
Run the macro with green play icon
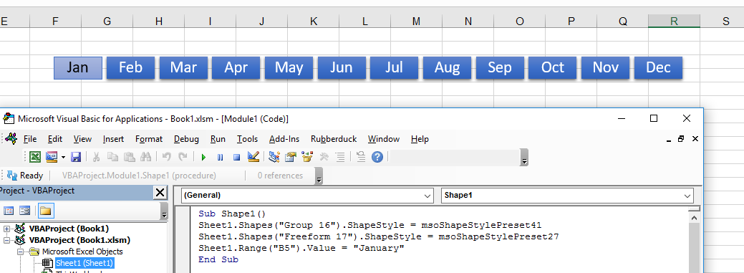(x=203, y=157)
